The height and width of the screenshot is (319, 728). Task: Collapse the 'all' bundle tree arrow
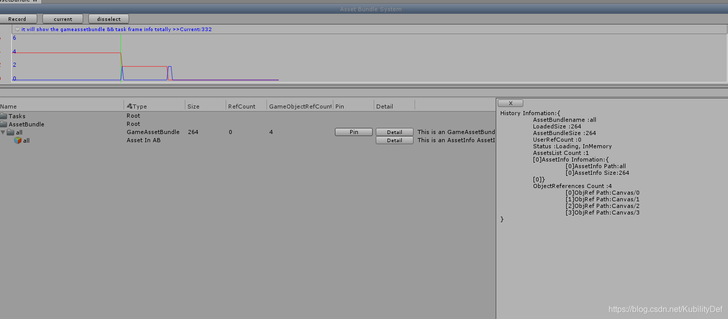pyautogui.click(x=3, y=132)
